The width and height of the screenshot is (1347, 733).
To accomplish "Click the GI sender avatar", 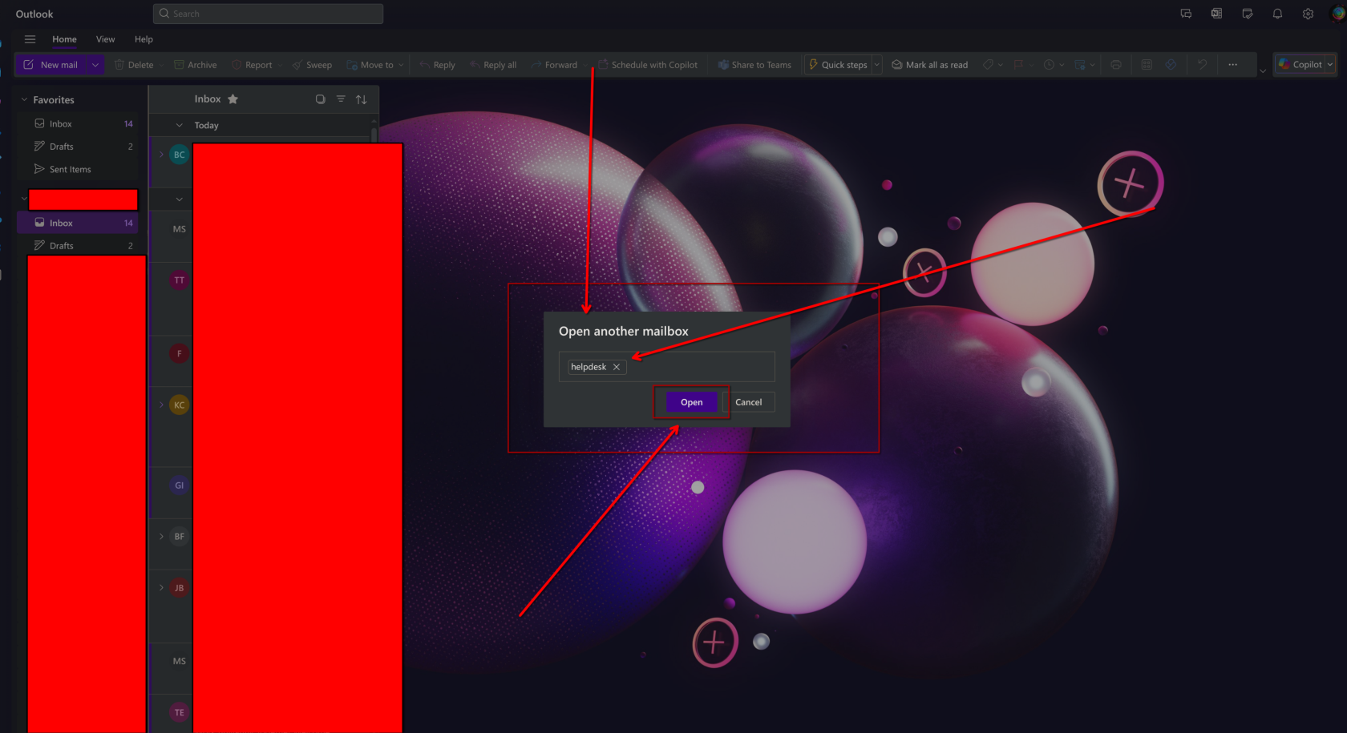I will pos(180,485).
